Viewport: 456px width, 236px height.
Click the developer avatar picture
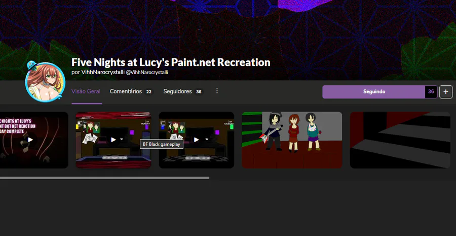click(x=45, y=82)
